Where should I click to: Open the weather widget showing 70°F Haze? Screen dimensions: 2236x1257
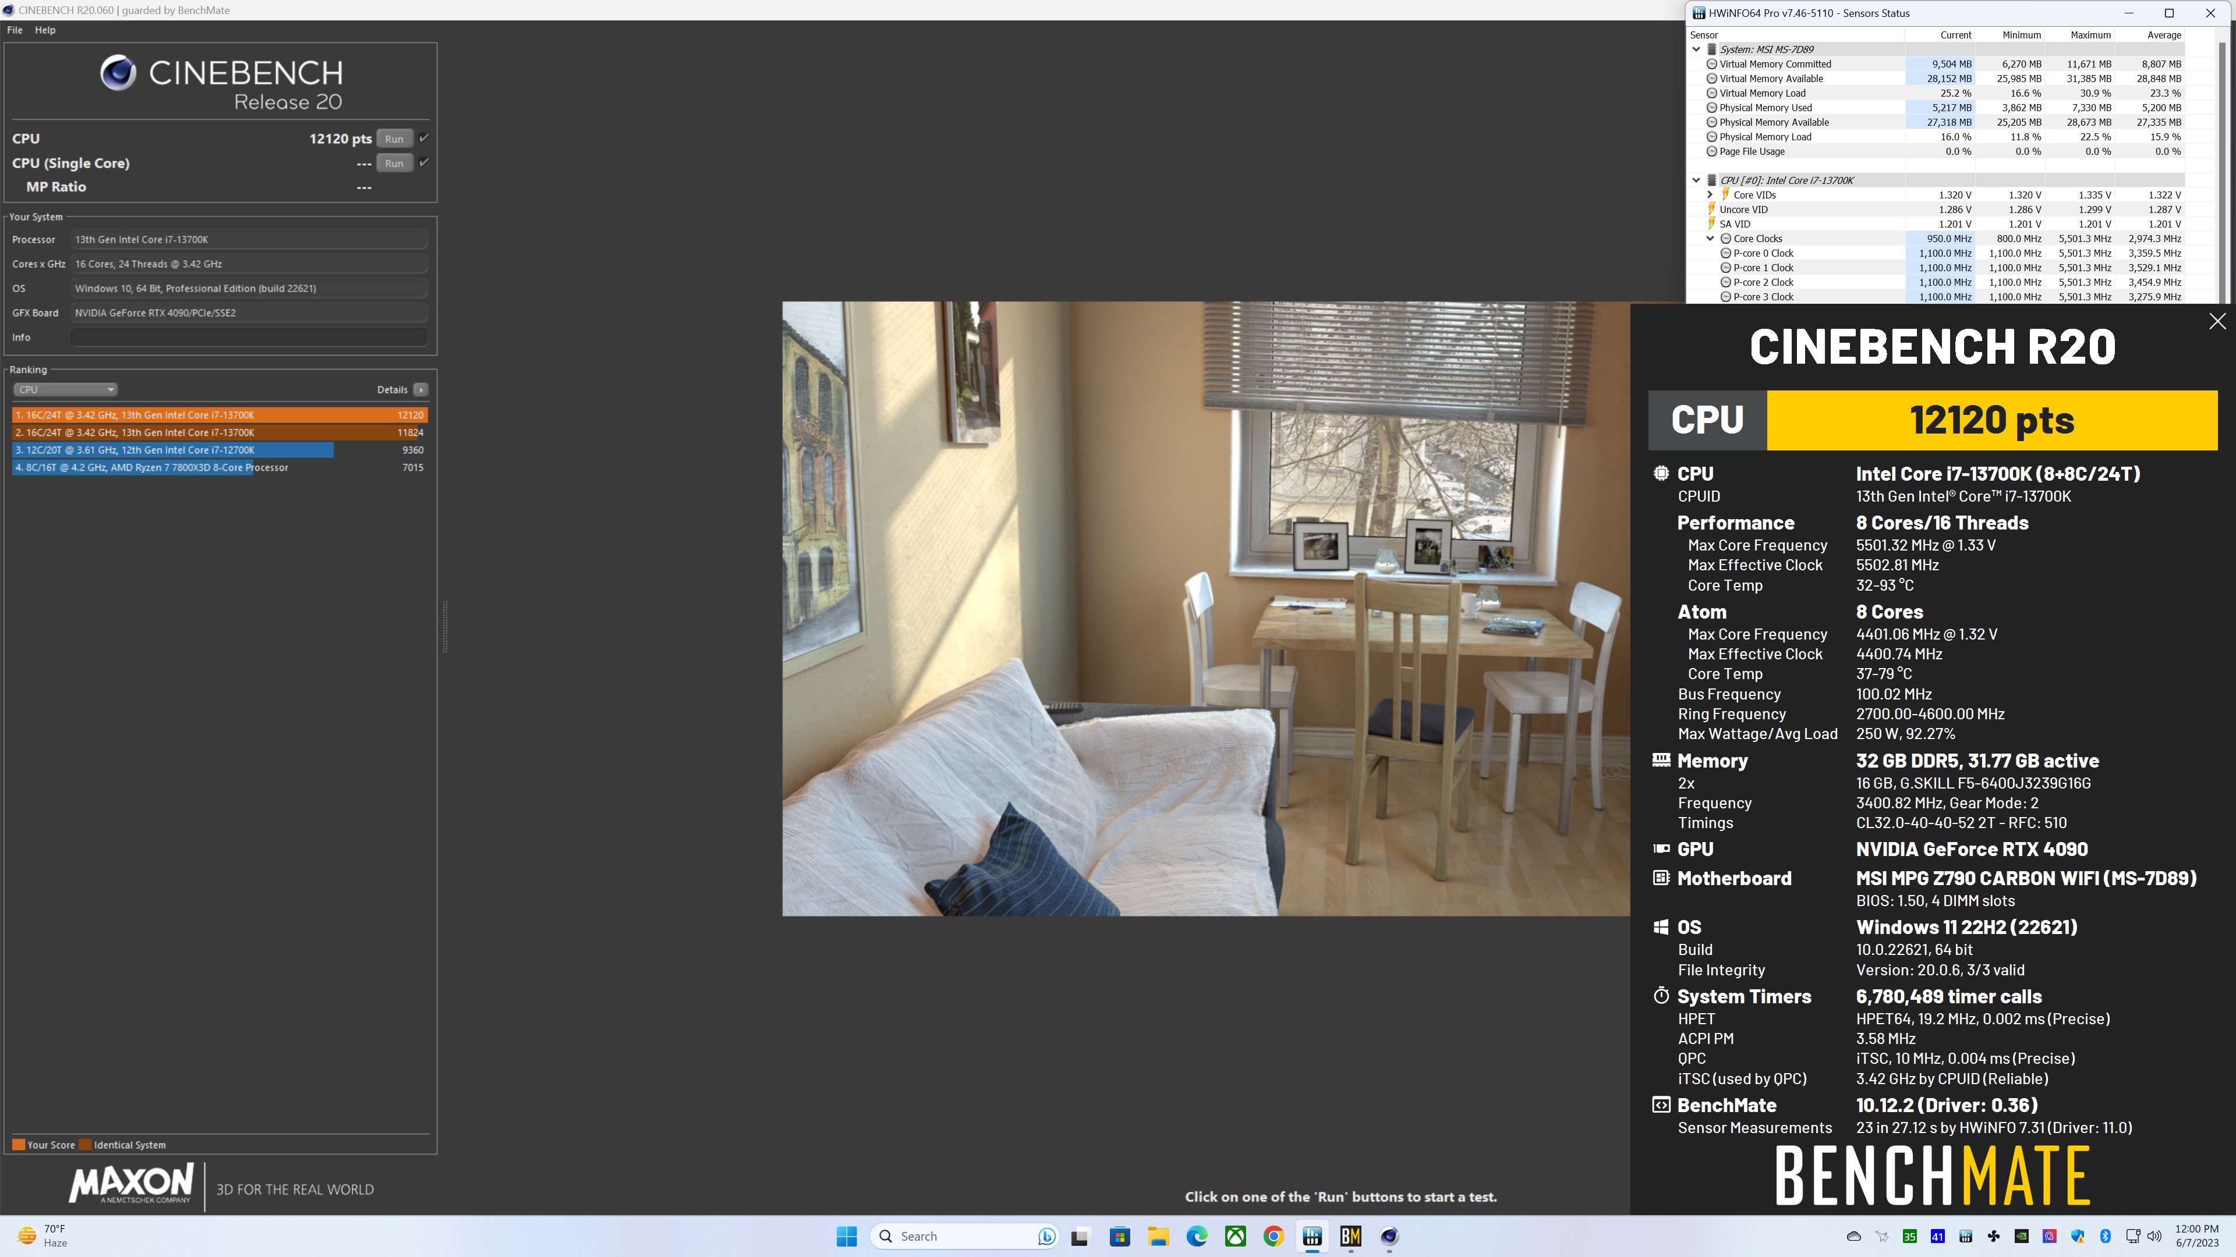pyautogui.click(x=44, y=1235)
